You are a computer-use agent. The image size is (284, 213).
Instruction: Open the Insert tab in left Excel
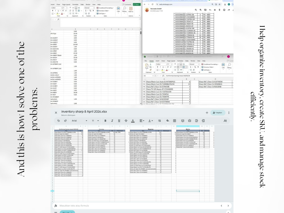(x=53, y=5)
